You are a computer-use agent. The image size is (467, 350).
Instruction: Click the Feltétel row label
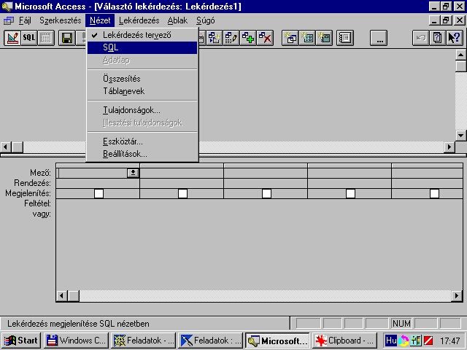(x=37, y=203)
